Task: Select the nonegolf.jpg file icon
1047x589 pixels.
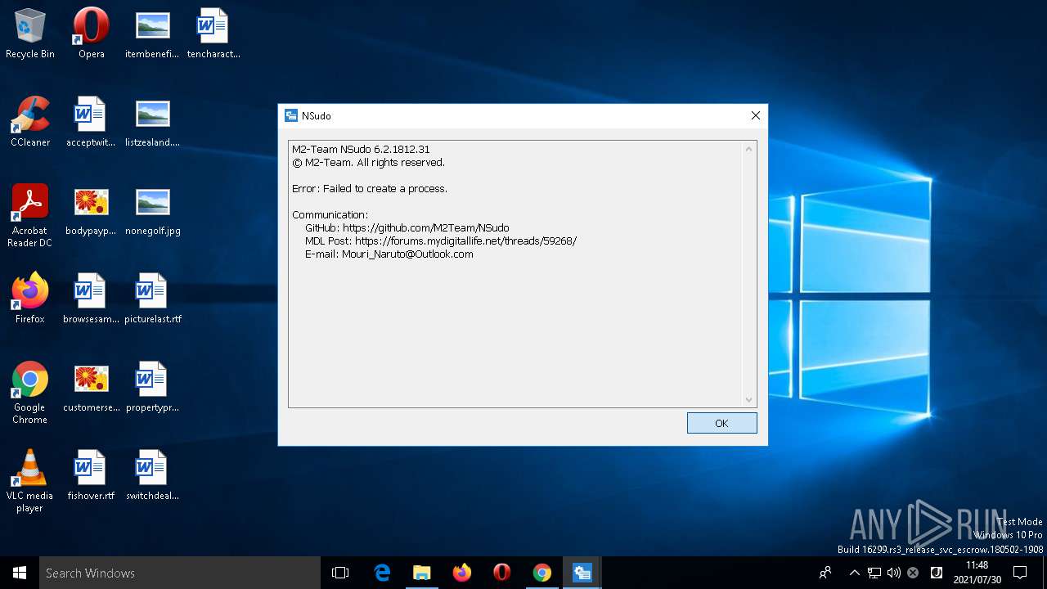Action: point(152,211)
